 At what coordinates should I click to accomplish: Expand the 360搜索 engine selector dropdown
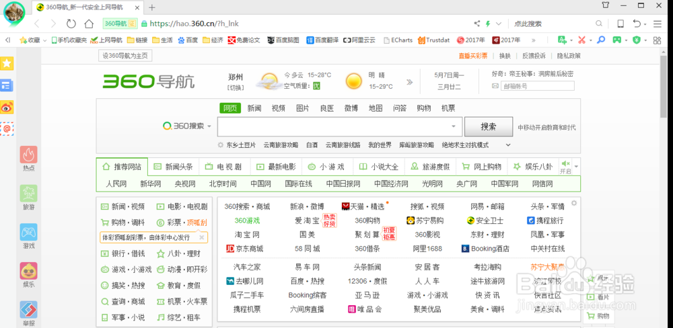coord(209,126)
